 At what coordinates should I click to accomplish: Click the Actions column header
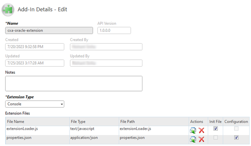pyautogui.click(x=198, y=121)
